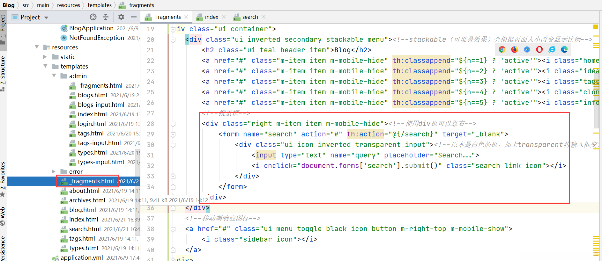Click resources in the breadcrumb path
The width and height of the screenshot is (602, 261).
click(69, 5)
